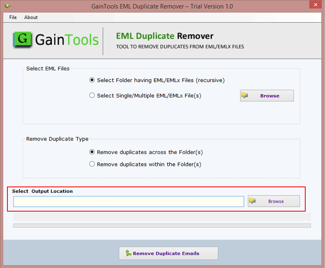Focus the Select Output Location text field
Image resolution: width=325 pixels, height=268 pixels.
coord(128,201)
